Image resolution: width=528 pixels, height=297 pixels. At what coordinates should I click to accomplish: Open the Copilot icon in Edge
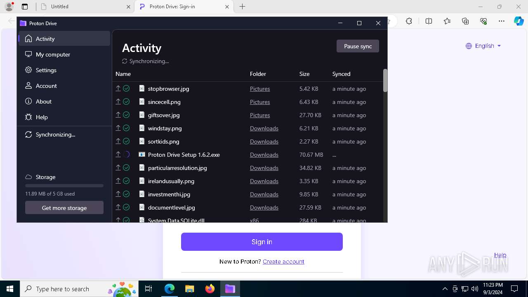(519, 21)
